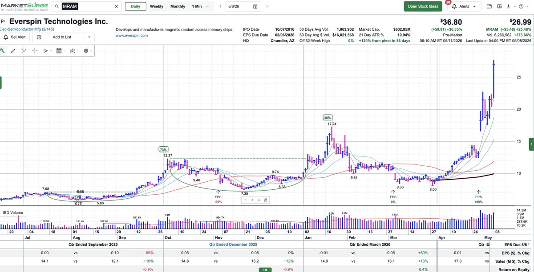Go to the previous date with left arrow
This screenshot has height=272, width=534.
click(x=220, y=7)
